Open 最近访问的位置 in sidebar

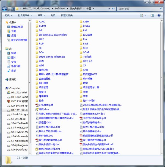tap(17, 40)
